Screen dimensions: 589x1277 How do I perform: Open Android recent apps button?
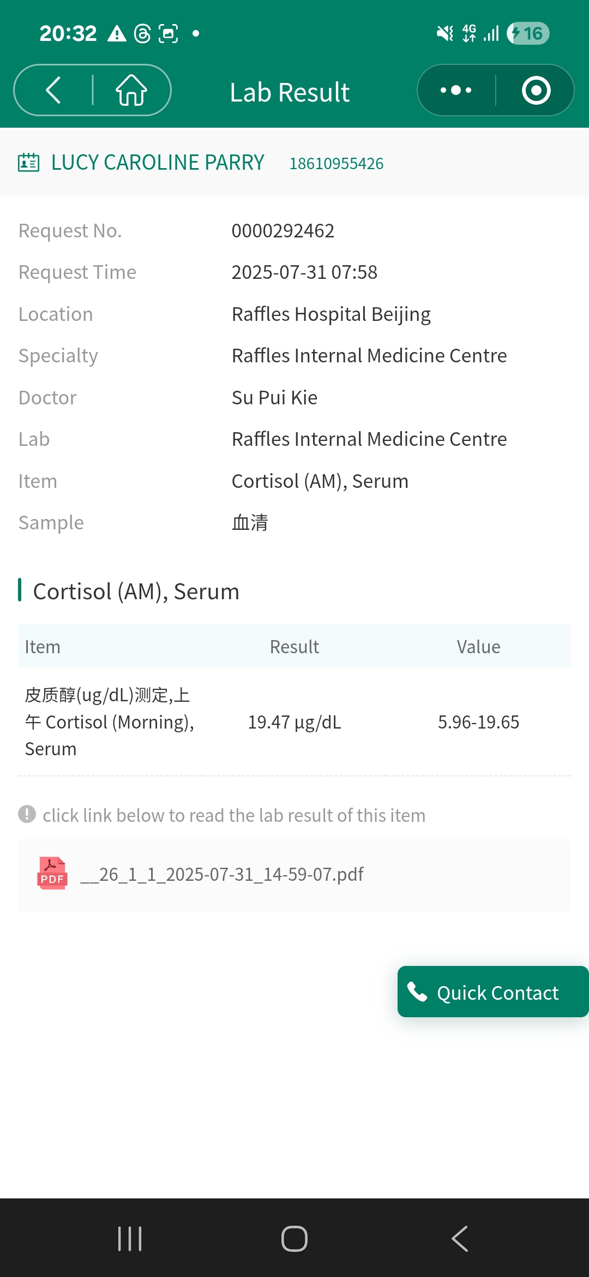coord(130,1238)
